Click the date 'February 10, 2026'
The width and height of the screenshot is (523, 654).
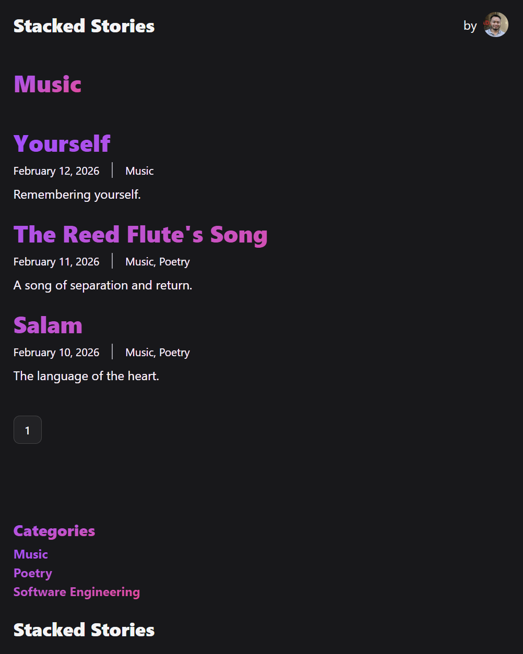point(56,352)
